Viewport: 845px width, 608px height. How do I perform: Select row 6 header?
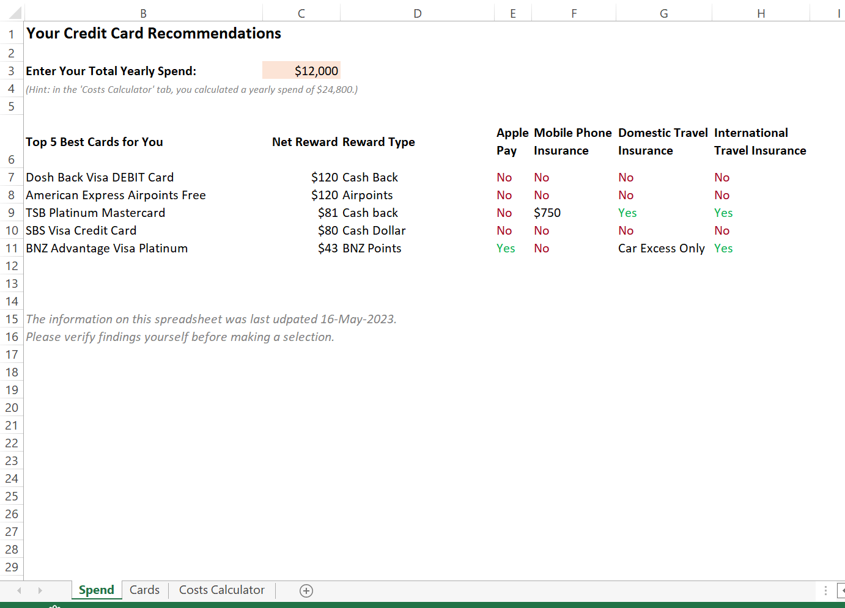coord(12,142)
